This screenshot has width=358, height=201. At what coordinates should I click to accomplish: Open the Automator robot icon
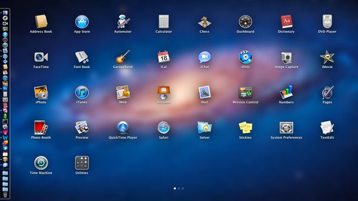click(123, 22)
